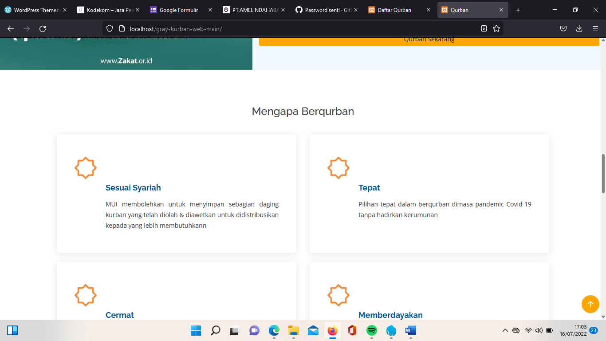Screen dimensions: 606x341
Task: Click the page vertical scrollbar thumb
Action: 603,173
